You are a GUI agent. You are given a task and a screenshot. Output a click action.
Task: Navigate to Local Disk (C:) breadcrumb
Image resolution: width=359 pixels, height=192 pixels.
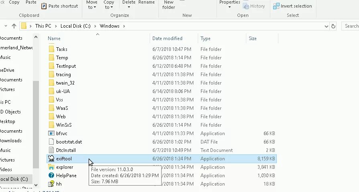point(75,26)
